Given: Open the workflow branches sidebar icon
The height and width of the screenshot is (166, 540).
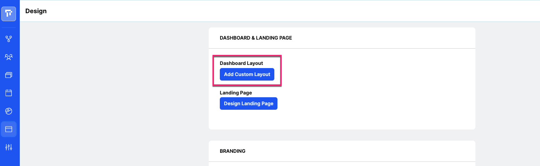Looking at the screenshot, I should (9, 39).
